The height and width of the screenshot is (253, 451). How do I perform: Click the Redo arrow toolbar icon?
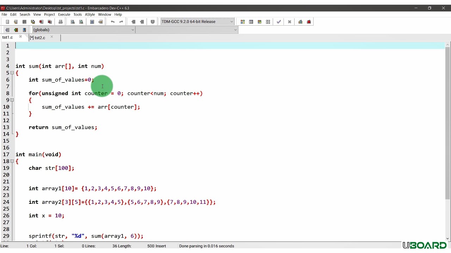[121, 22]
